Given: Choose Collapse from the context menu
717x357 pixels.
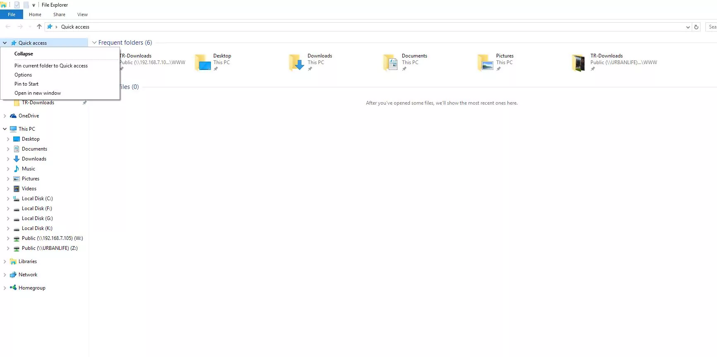Looking at the screenshot, I should tap(24, 54).
